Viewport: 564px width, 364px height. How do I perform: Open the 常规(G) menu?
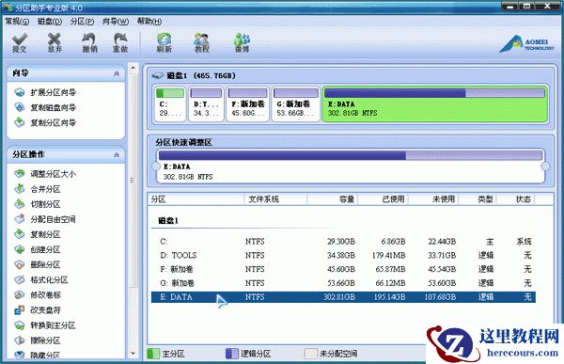point(17,22)
